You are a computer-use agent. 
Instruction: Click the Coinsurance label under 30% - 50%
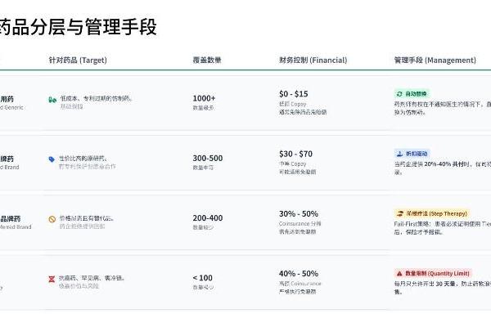tap(300, 224)
